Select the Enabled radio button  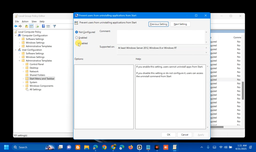tap(76, 38)
